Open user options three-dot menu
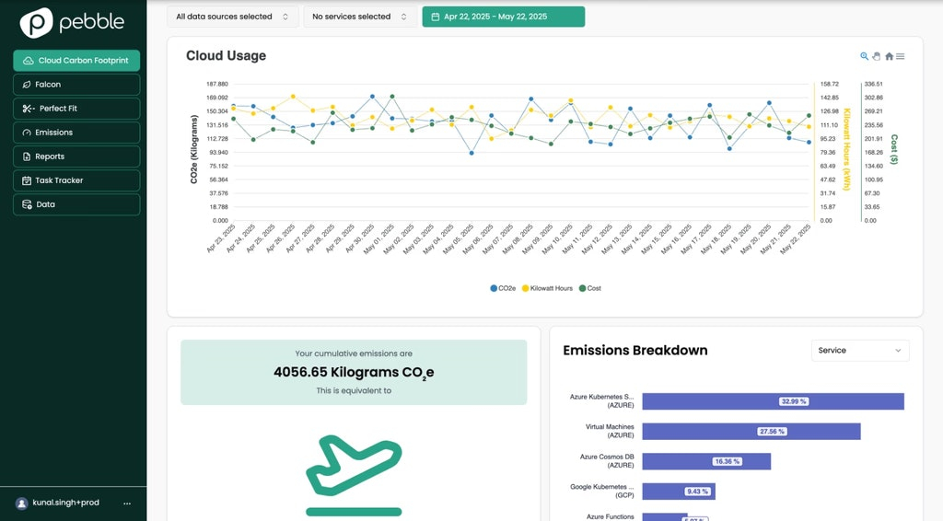The image size is (943, 521). pyautogui.click(x=127, y=503)
